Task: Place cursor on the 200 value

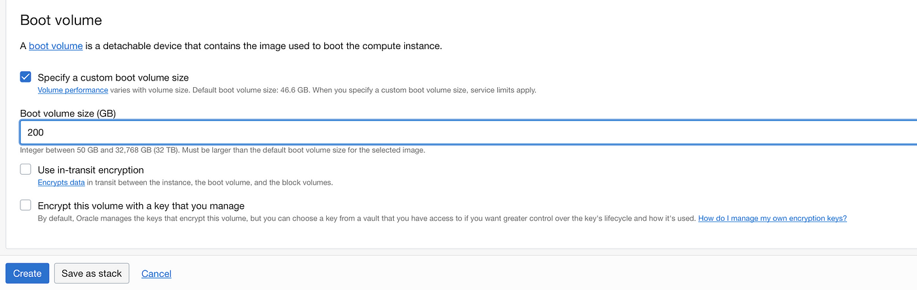Action: tap(35, 132)
